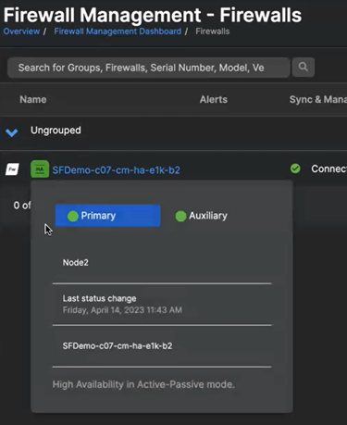Open the SFDemo-c07-cm-ha-e1k-b2 firewall link
Viewport: 347px width, 425px height.
(116, 169)
